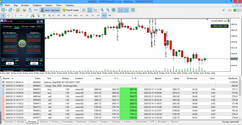
Task: Select the equidistant channel tool
Action: [x=33, y=15]
